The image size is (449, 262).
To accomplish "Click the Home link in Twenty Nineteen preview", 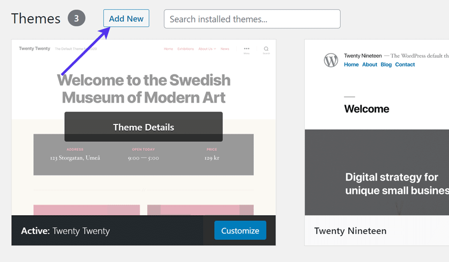I will 351,65.
